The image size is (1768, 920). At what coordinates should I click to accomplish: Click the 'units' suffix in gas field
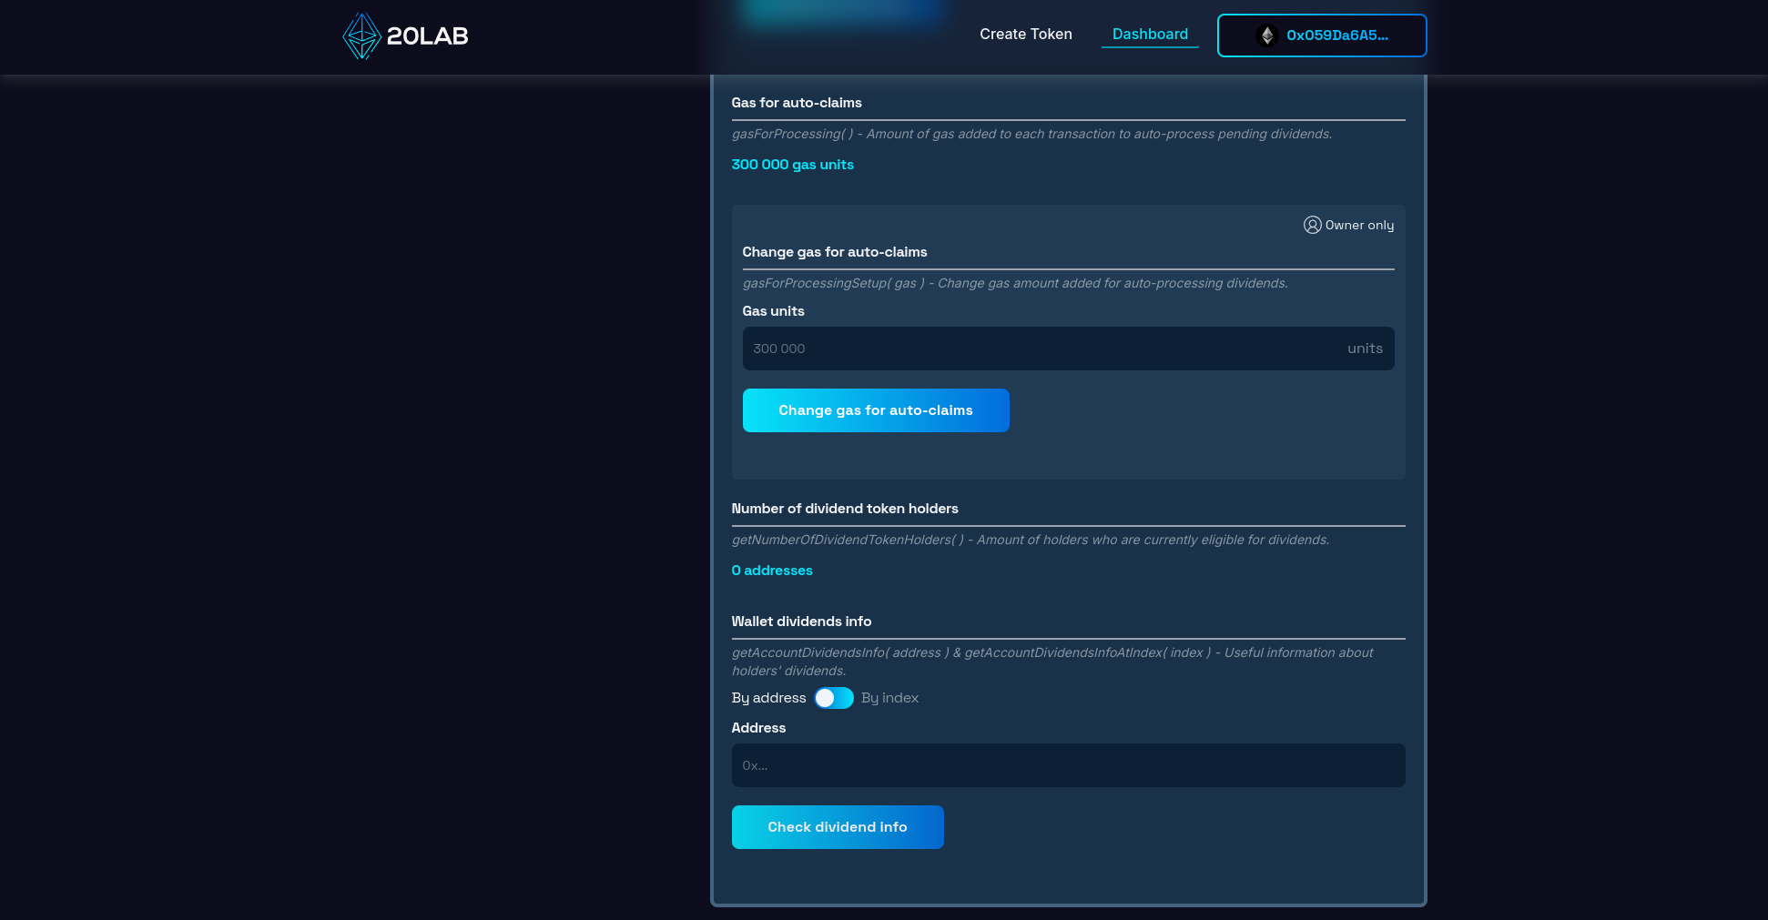click(1365, 349)
